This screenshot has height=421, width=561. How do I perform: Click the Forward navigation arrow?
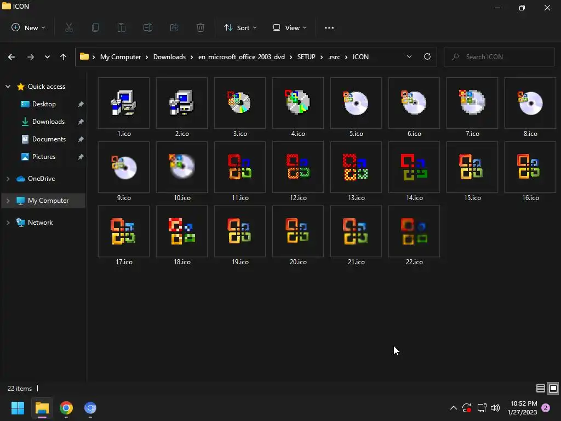pos(31,57)
